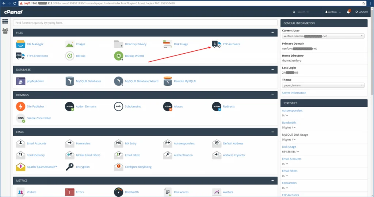Open the Redirects icon

click(x=217, y=106)
